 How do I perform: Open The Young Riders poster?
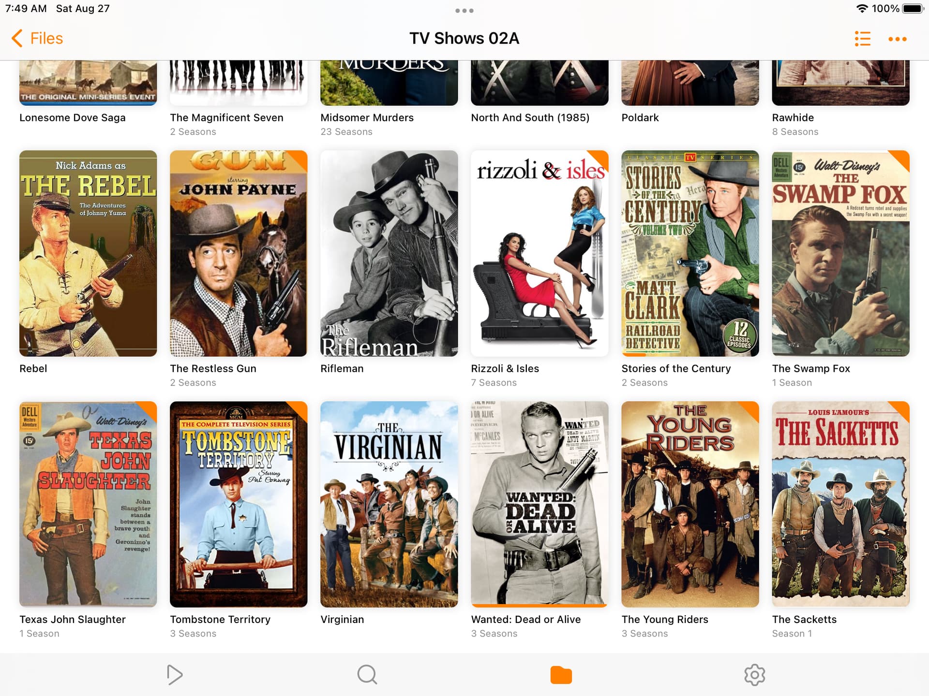(x=690, y=504)
